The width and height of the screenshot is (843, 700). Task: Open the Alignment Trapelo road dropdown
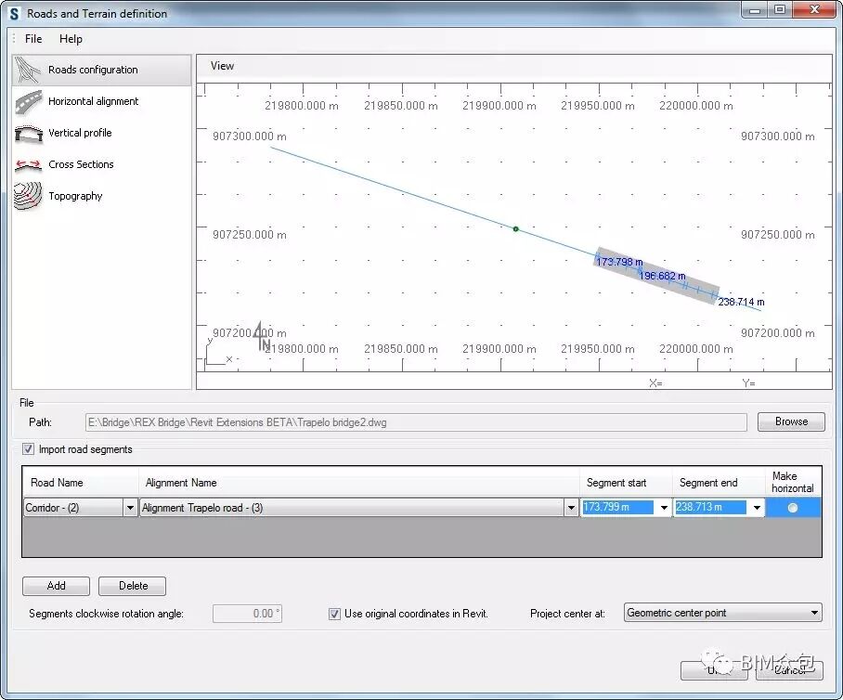[x=570, y=508]
